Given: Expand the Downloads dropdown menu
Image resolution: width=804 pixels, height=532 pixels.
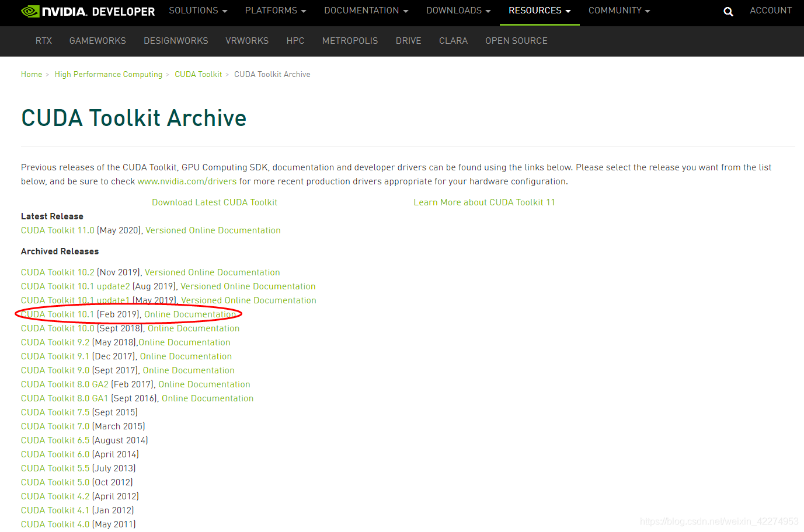Looking at the screenshot, I should click(458, 10).
